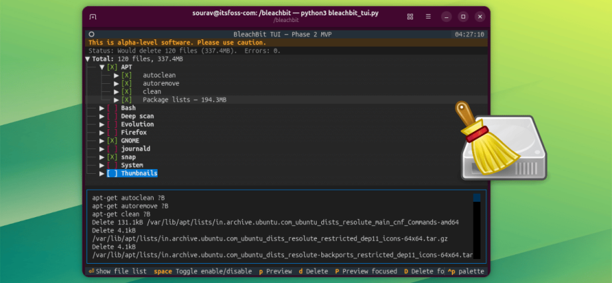This screenshot has width=612, height=283.
Task: Open the tab overview grid icon
Action: click(x=410, y=17)
